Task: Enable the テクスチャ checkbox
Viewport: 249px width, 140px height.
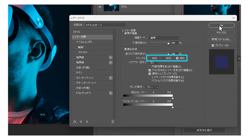Action: (x=76, y=52)
